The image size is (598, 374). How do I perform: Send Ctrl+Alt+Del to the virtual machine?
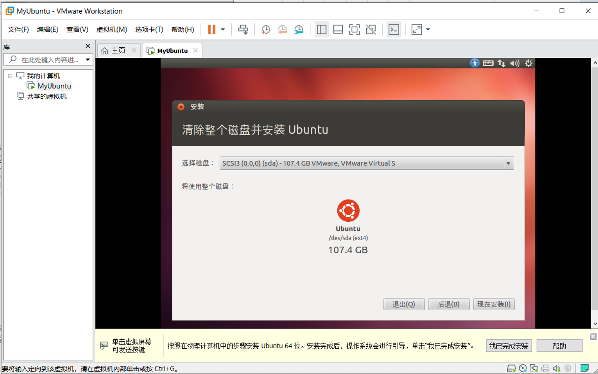click(243, 30)
